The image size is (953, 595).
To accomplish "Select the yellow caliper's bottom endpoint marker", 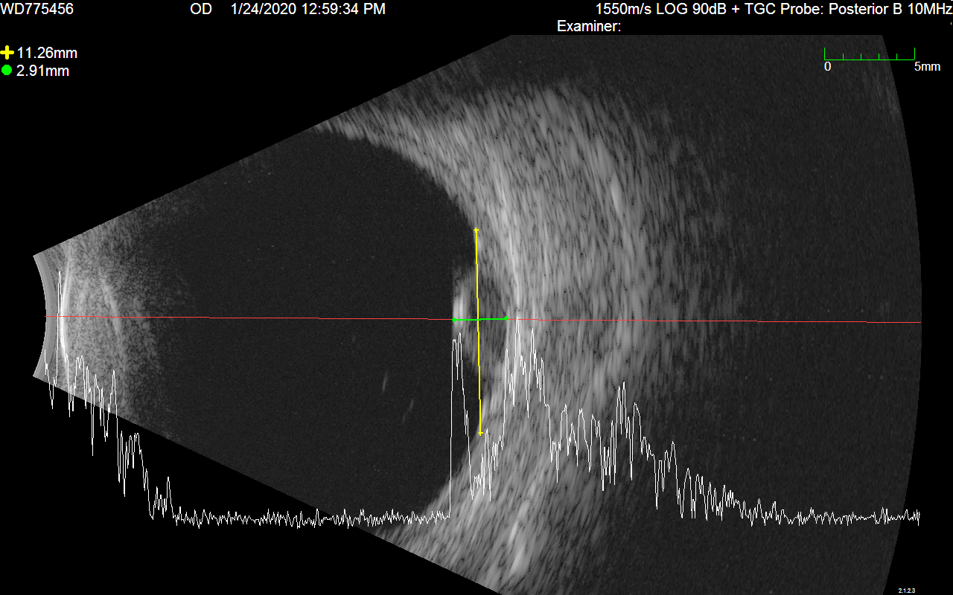I will 480,433.
